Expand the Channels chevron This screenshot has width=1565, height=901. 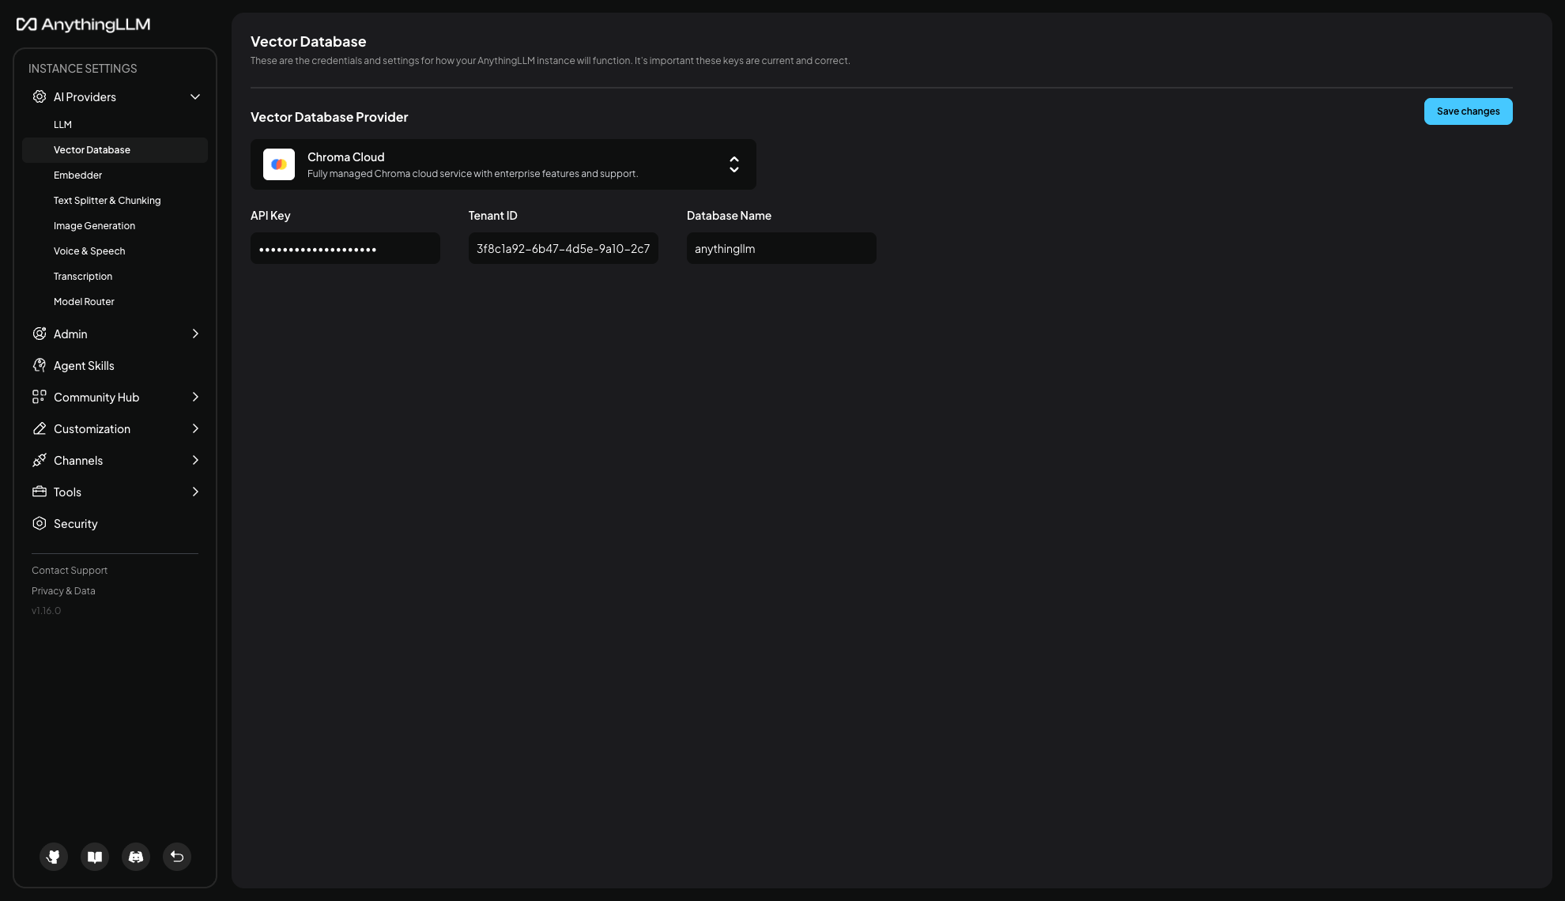point(195,460)
